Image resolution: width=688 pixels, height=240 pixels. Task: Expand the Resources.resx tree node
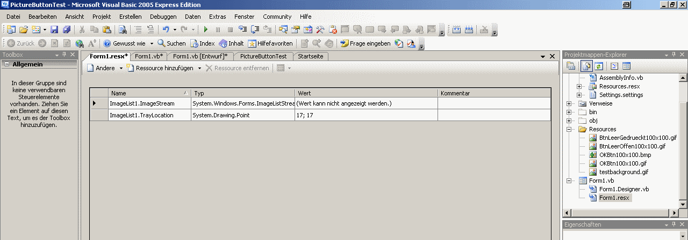[x=579, y=86]
